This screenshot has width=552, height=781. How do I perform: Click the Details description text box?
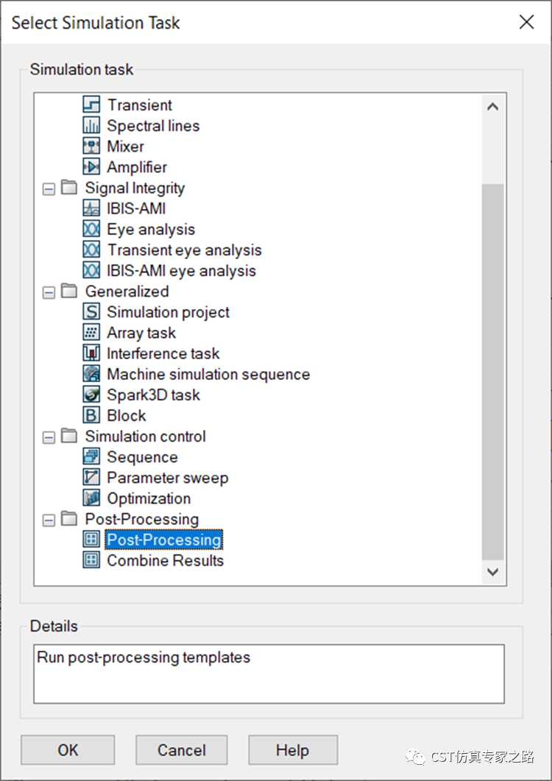269,674
